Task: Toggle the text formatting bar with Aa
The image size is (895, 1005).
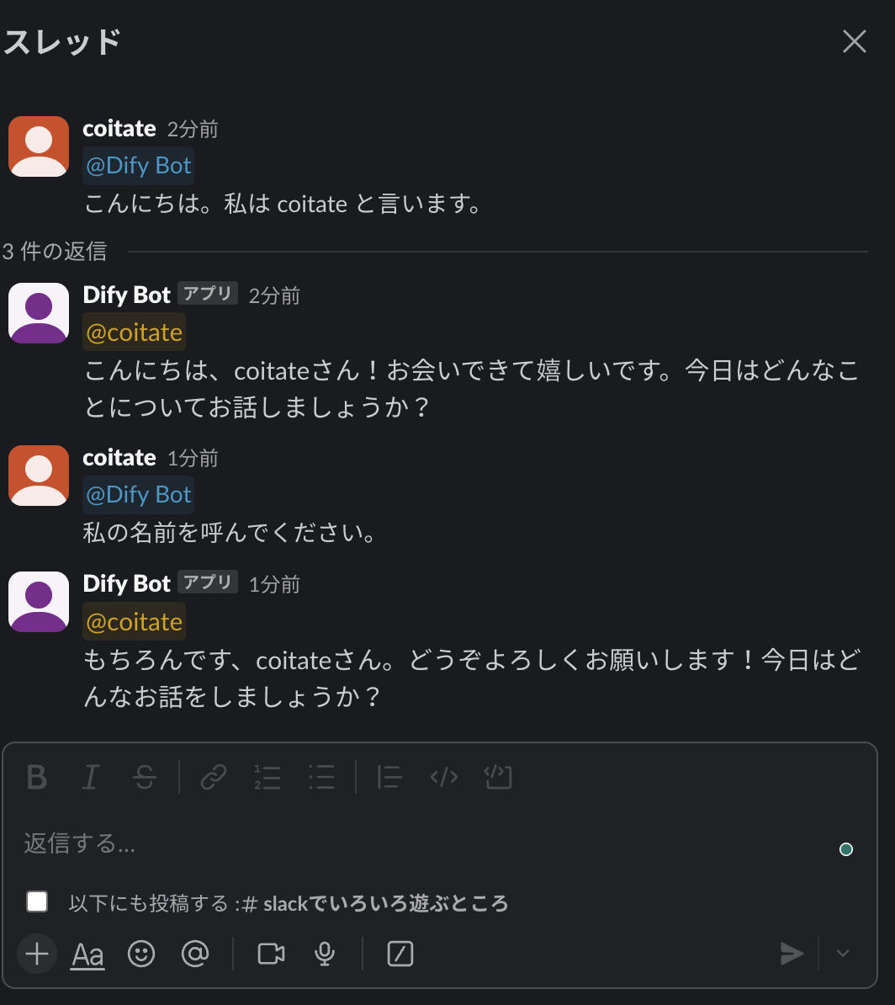Action: tap(87, 954)
